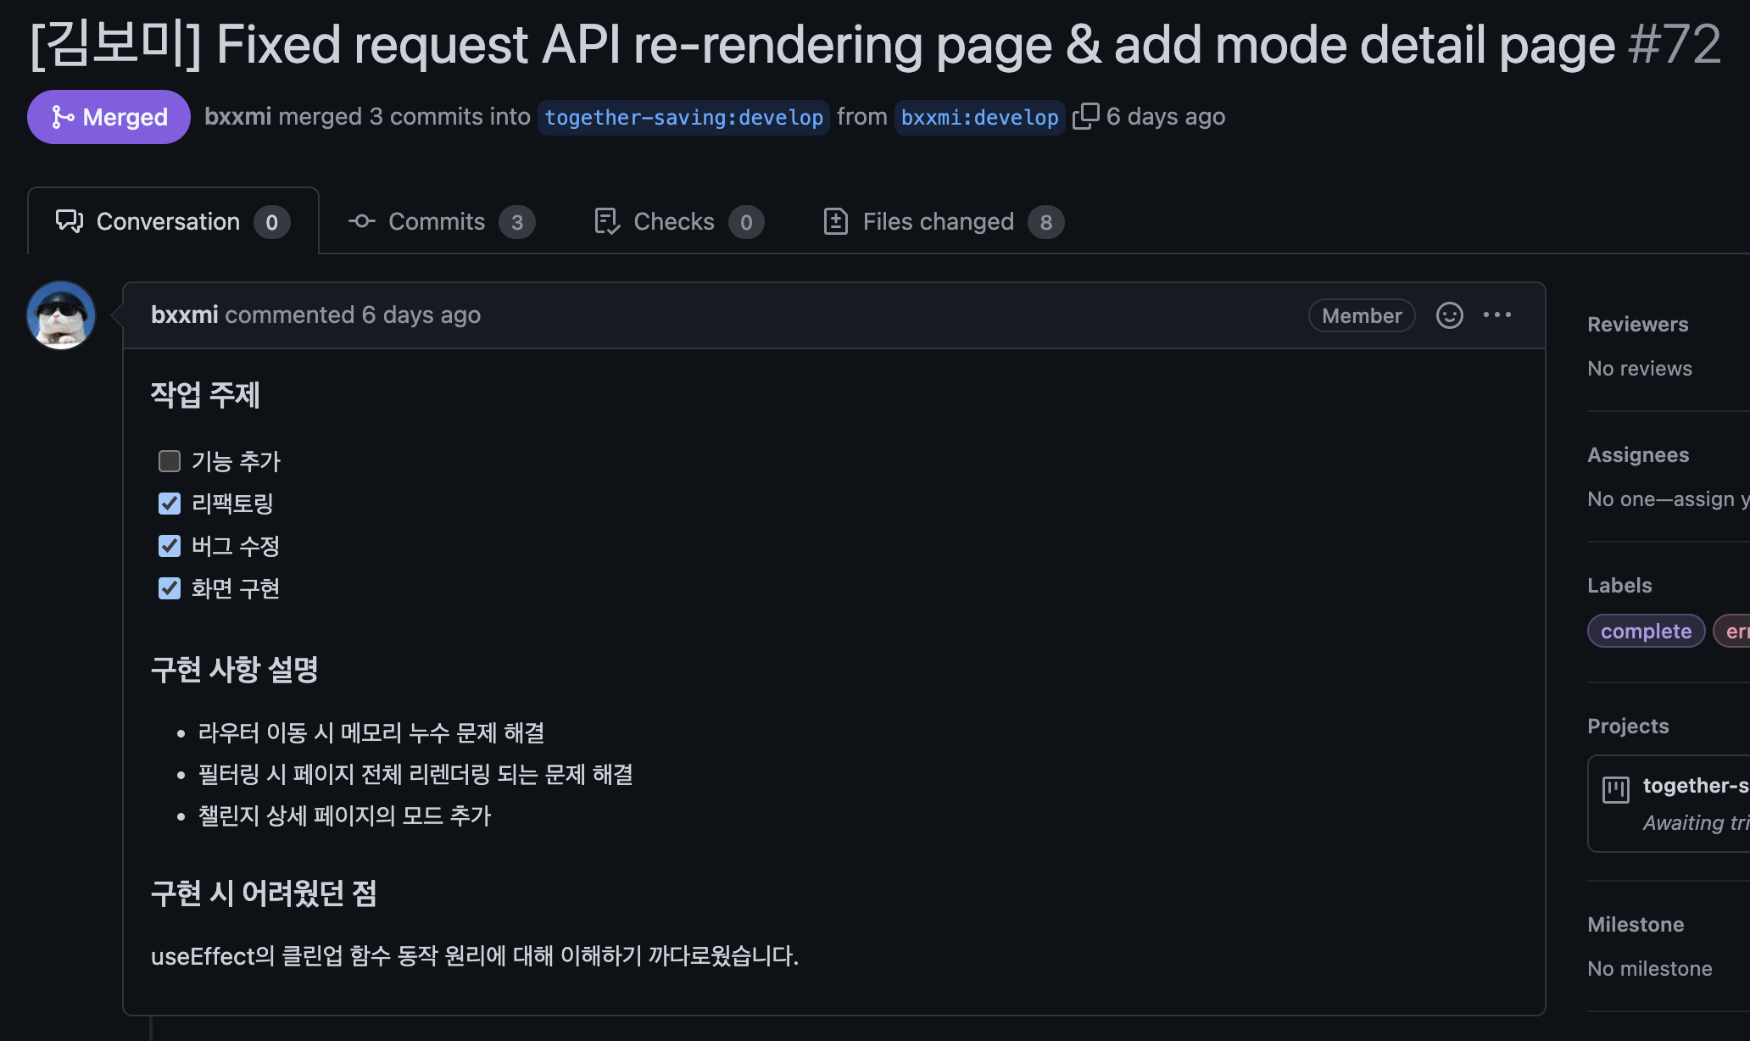Switch to the Conversation tab
Viewport: 1750px width, 1041px height.
(x=173, y=221)
